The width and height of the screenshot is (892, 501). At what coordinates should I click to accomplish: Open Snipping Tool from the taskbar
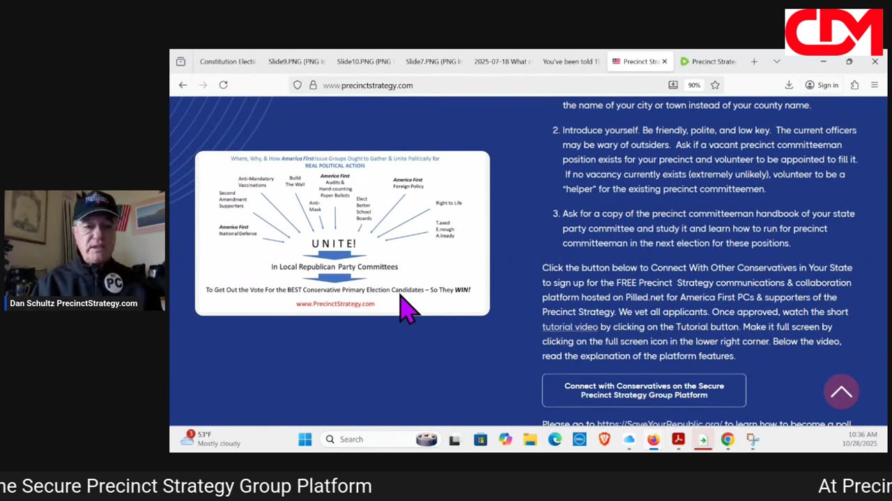point(753,439)
